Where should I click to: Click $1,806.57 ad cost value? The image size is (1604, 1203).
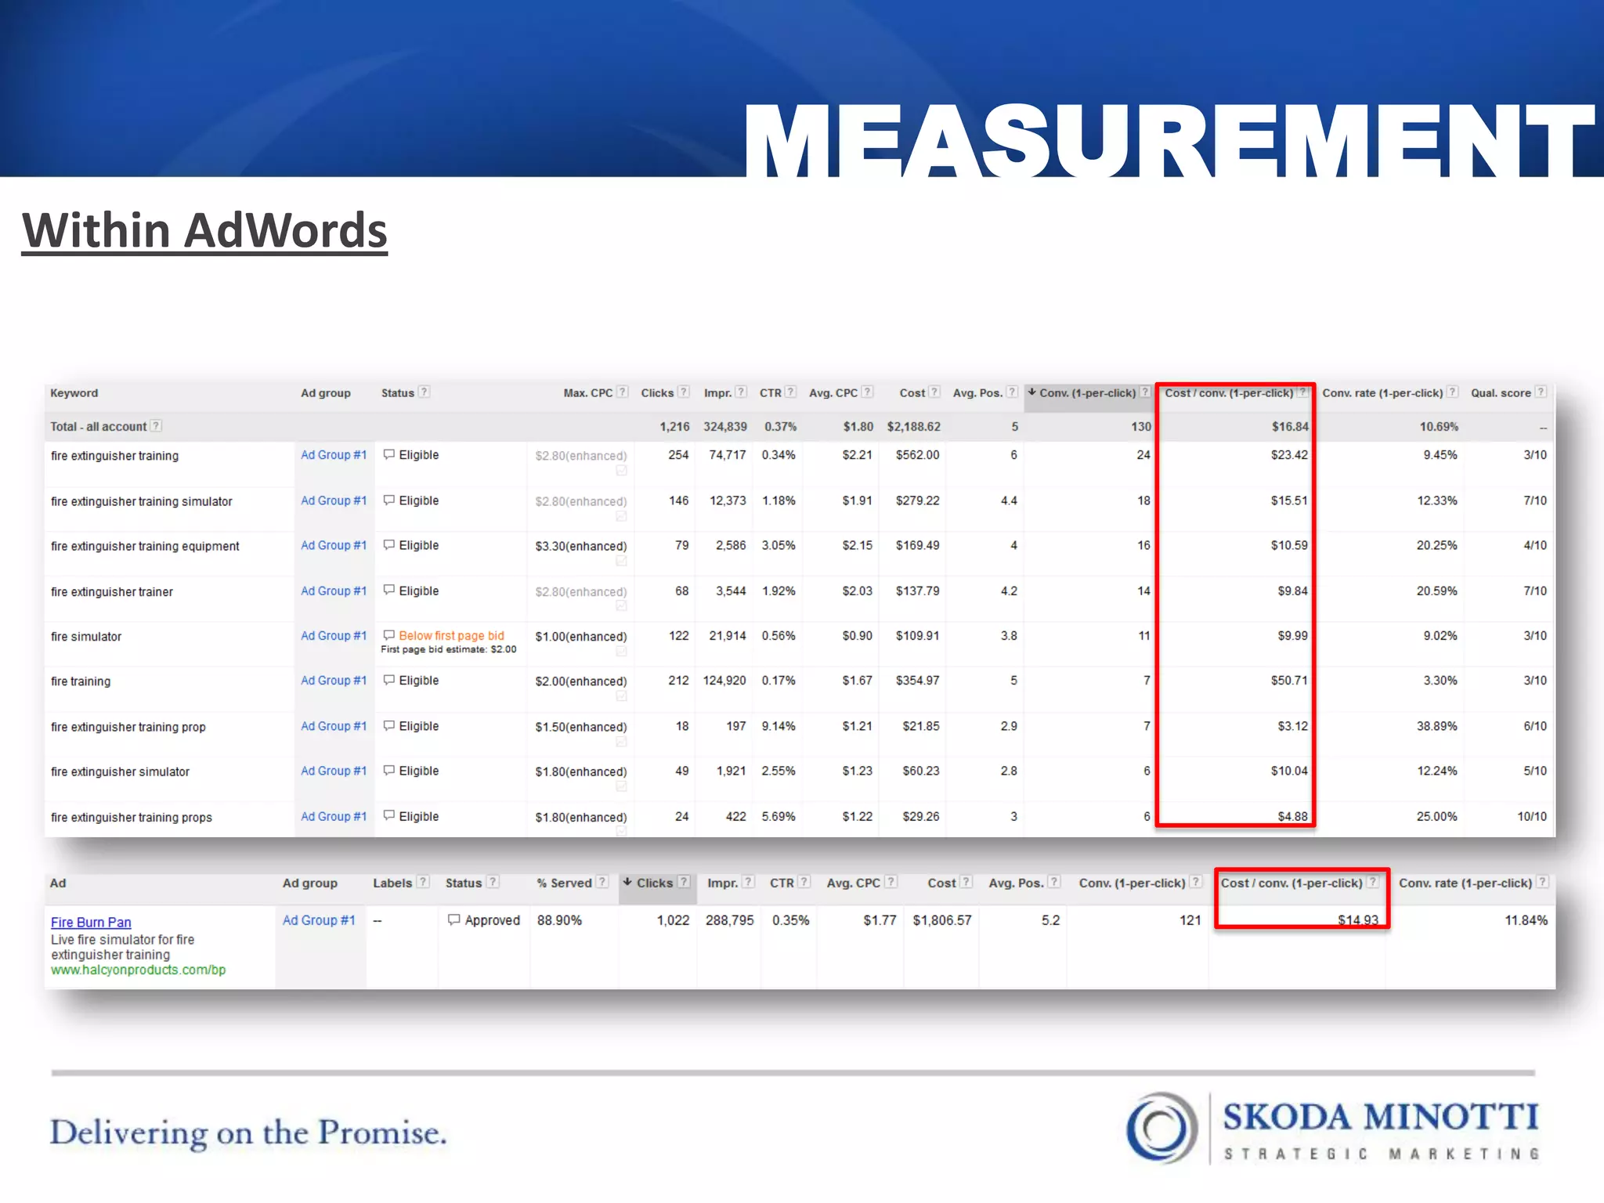(941, 920)
